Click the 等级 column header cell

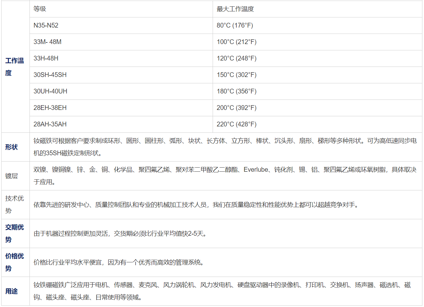[40, 9]
